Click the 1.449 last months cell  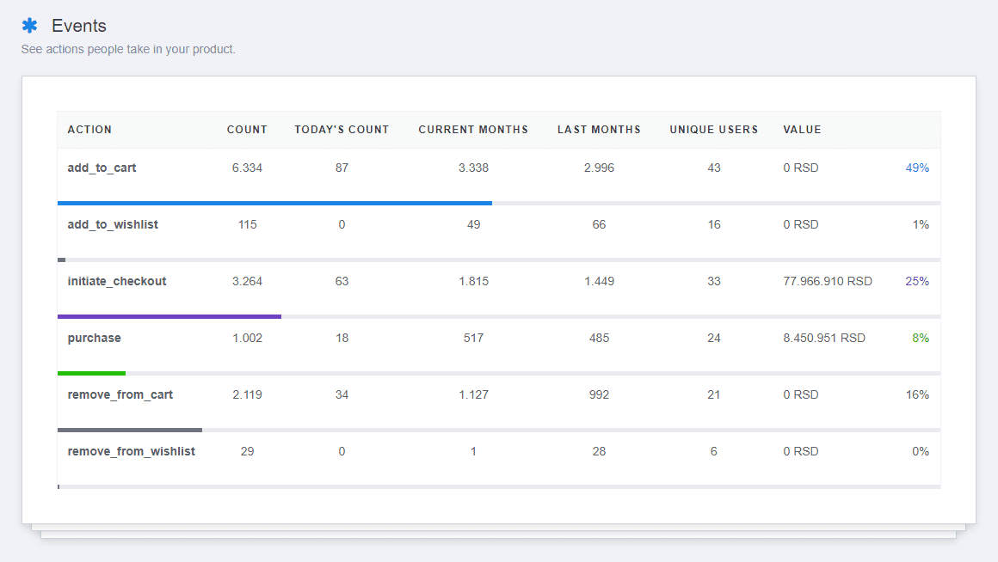(x=599, y=281)
